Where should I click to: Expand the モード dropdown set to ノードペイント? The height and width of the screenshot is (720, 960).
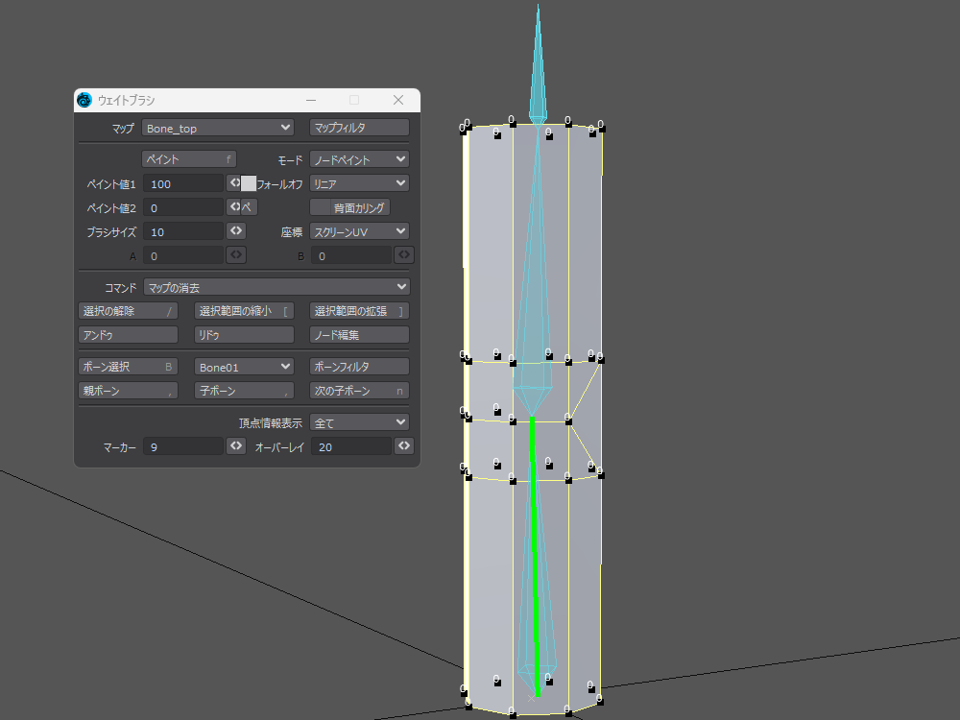[359, 159]
